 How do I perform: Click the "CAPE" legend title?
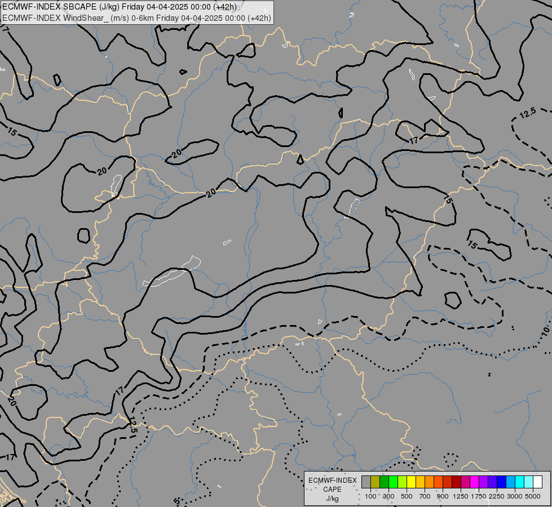point(332,489)
